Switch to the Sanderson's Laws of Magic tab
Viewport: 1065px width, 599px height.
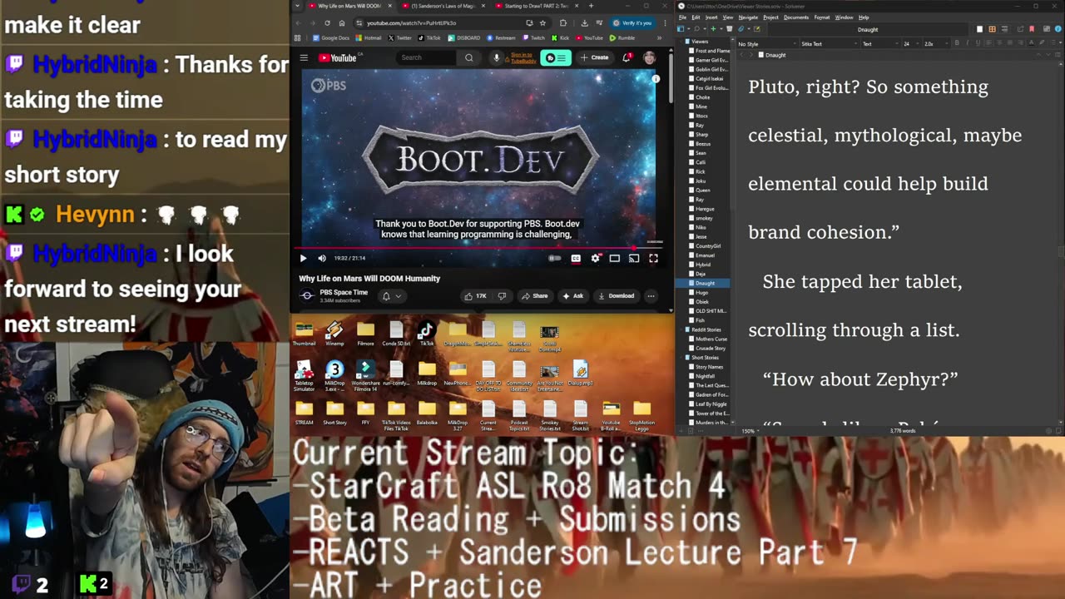pos(443,6)
